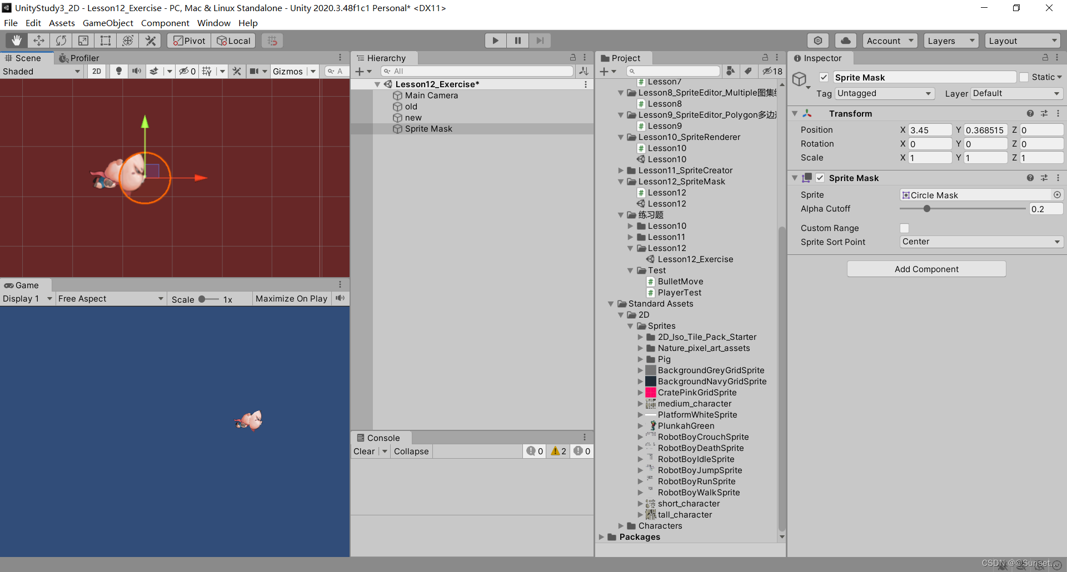Step one frame forward
Image resolution: width=1067 pixels, height=572 pixels.
coord(540,41)
